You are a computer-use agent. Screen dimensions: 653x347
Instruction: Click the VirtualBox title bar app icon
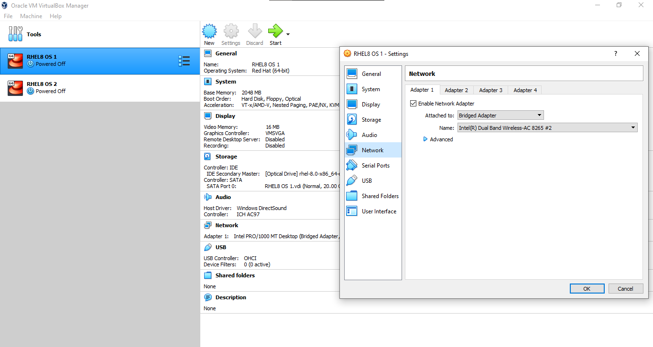[x=4, y=6]
